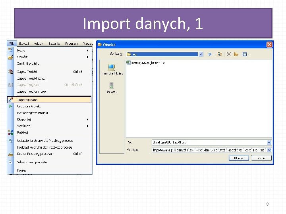Select Importuj dane menu entry
286x214 pixels.
point(49,100)
